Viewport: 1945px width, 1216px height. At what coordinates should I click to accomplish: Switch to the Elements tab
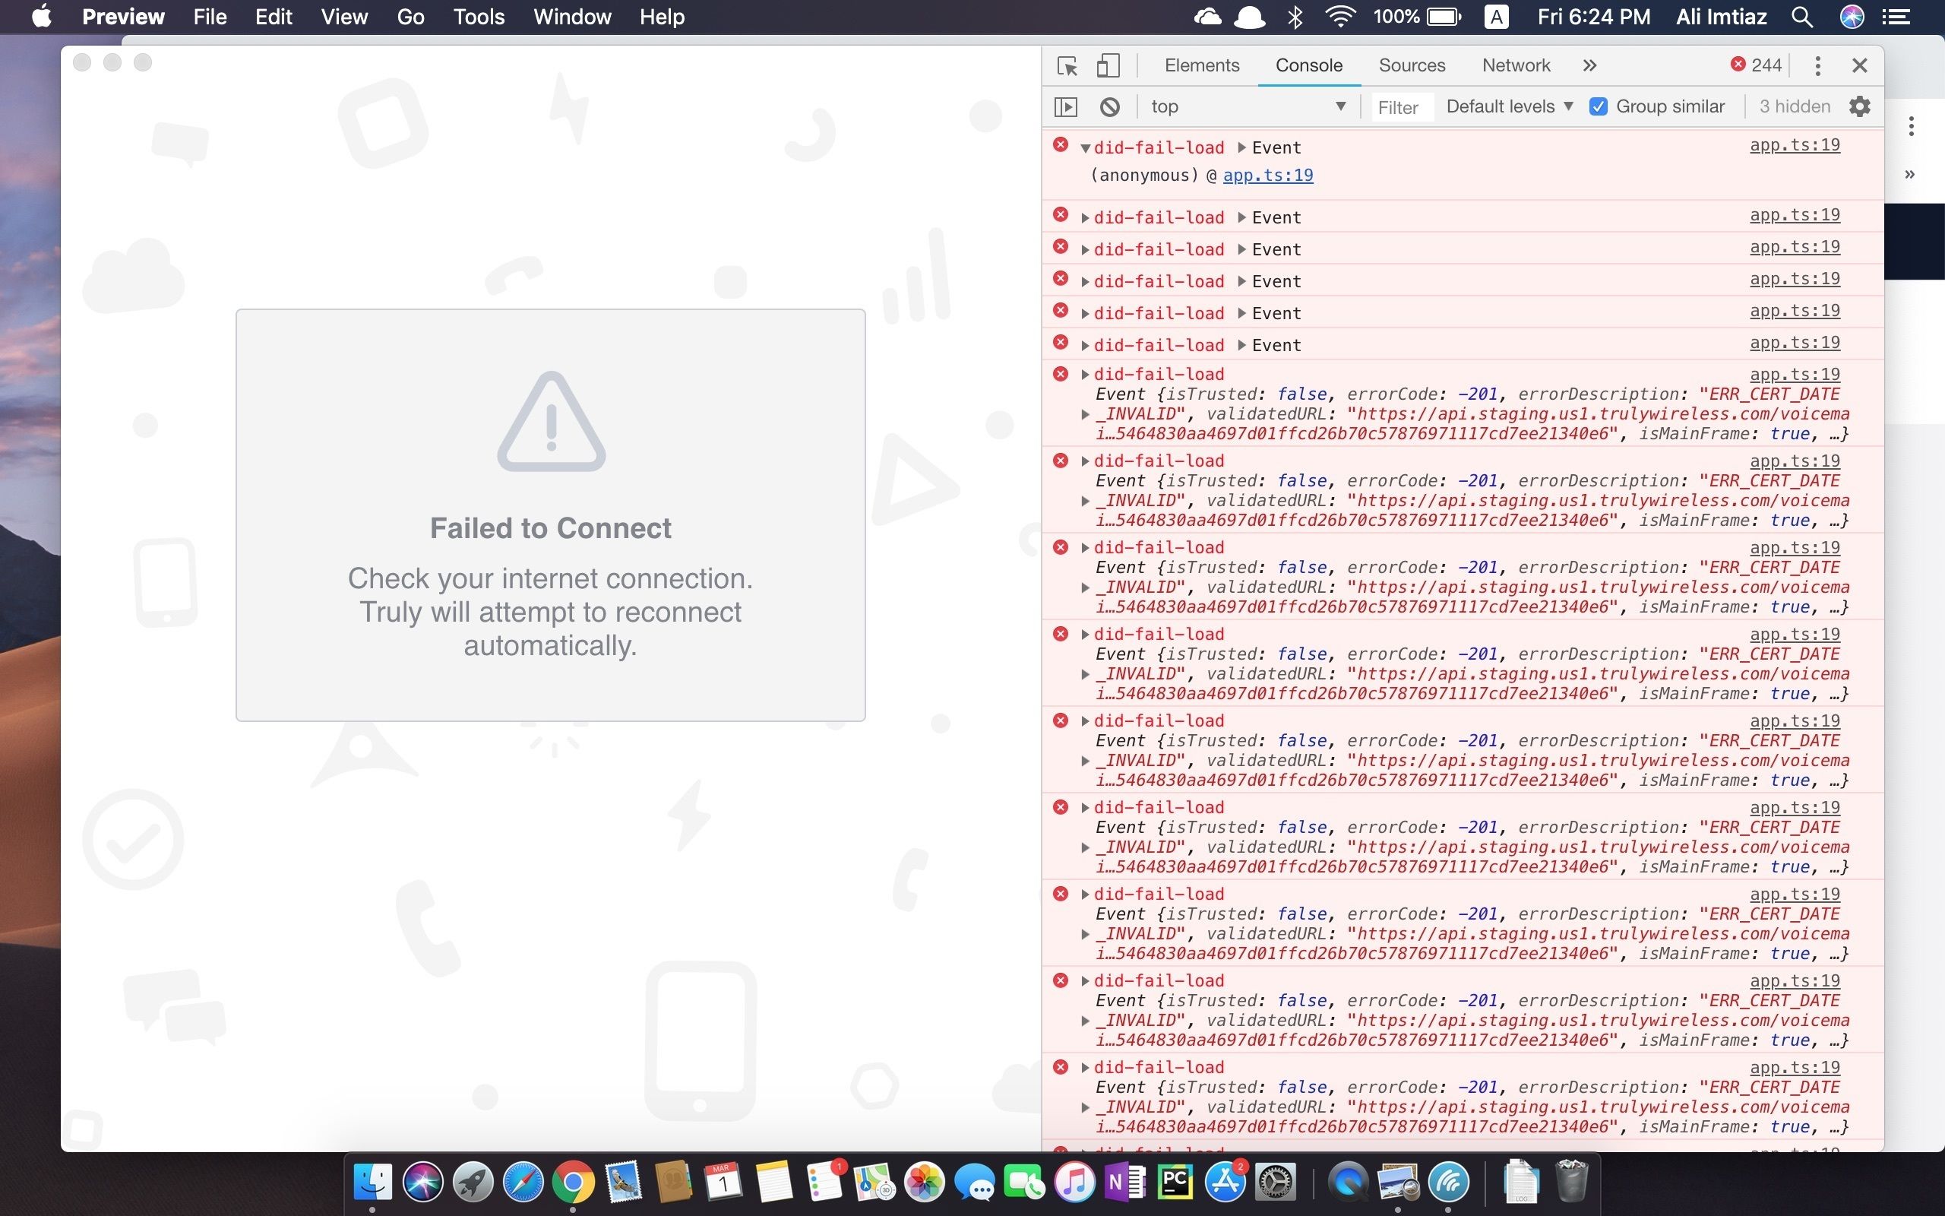(x=1201, y=66)
